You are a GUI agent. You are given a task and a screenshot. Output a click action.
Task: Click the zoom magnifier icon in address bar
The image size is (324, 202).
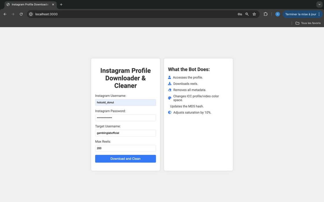coord(247,14)
